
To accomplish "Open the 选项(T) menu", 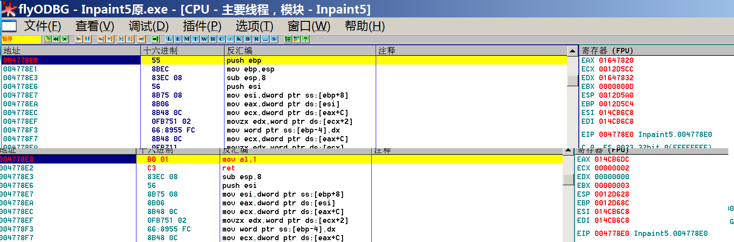I will (x=254, y=26).
